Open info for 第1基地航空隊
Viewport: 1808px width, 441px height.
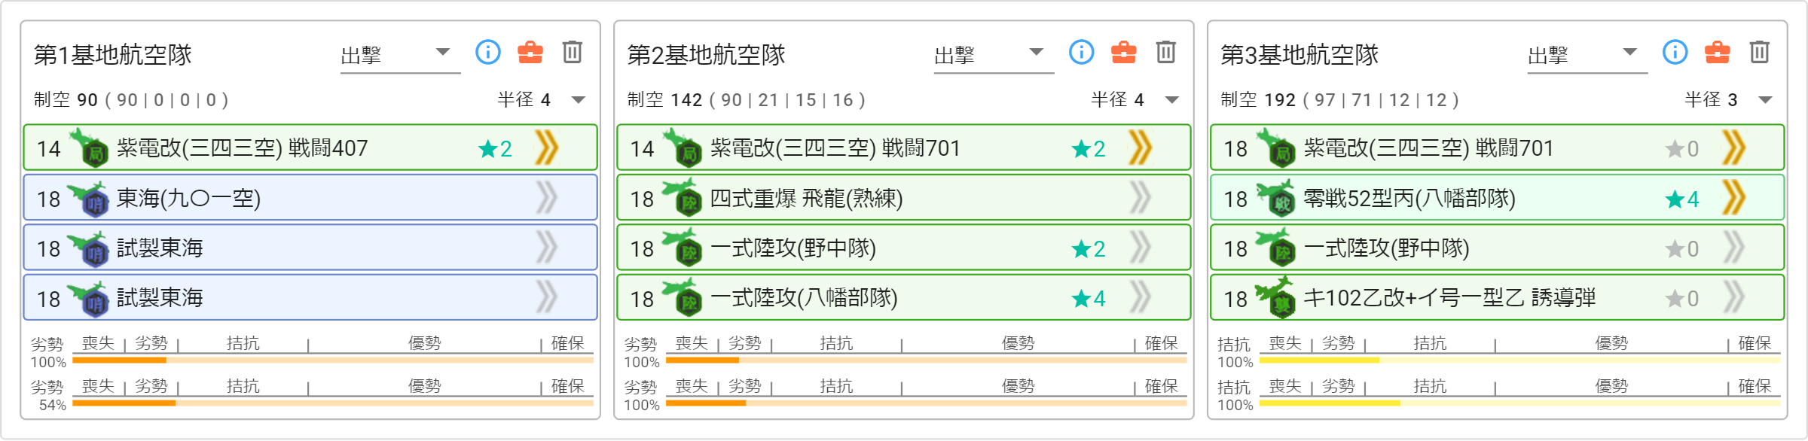point(488,52)
